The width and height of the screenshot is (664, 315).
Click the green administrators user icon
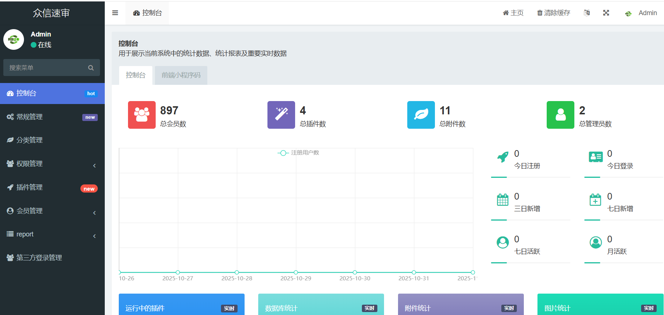(x=560, y=115)
